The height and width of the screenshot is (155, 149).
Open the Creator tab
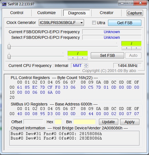click(107, 13)
